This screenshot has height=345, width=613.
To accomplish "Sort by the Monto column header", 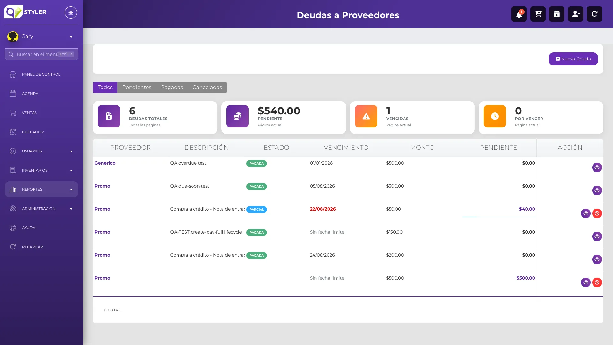I will point(422,148).
